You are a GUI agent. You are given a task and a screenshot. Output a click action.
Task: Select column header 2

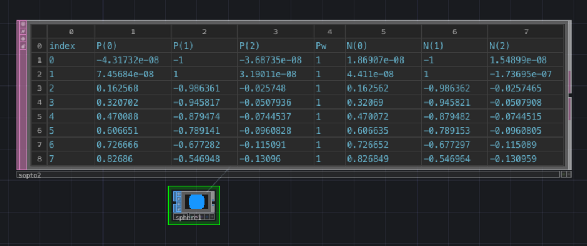tap(205, 32)
